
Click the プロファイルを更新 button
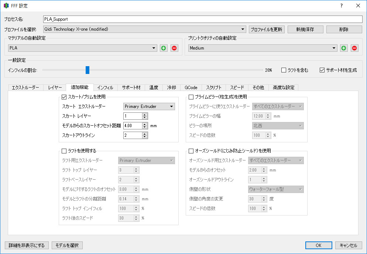point(267,29)
